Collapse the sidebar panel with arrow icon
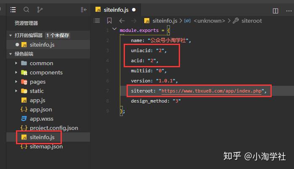 (84, 9)
